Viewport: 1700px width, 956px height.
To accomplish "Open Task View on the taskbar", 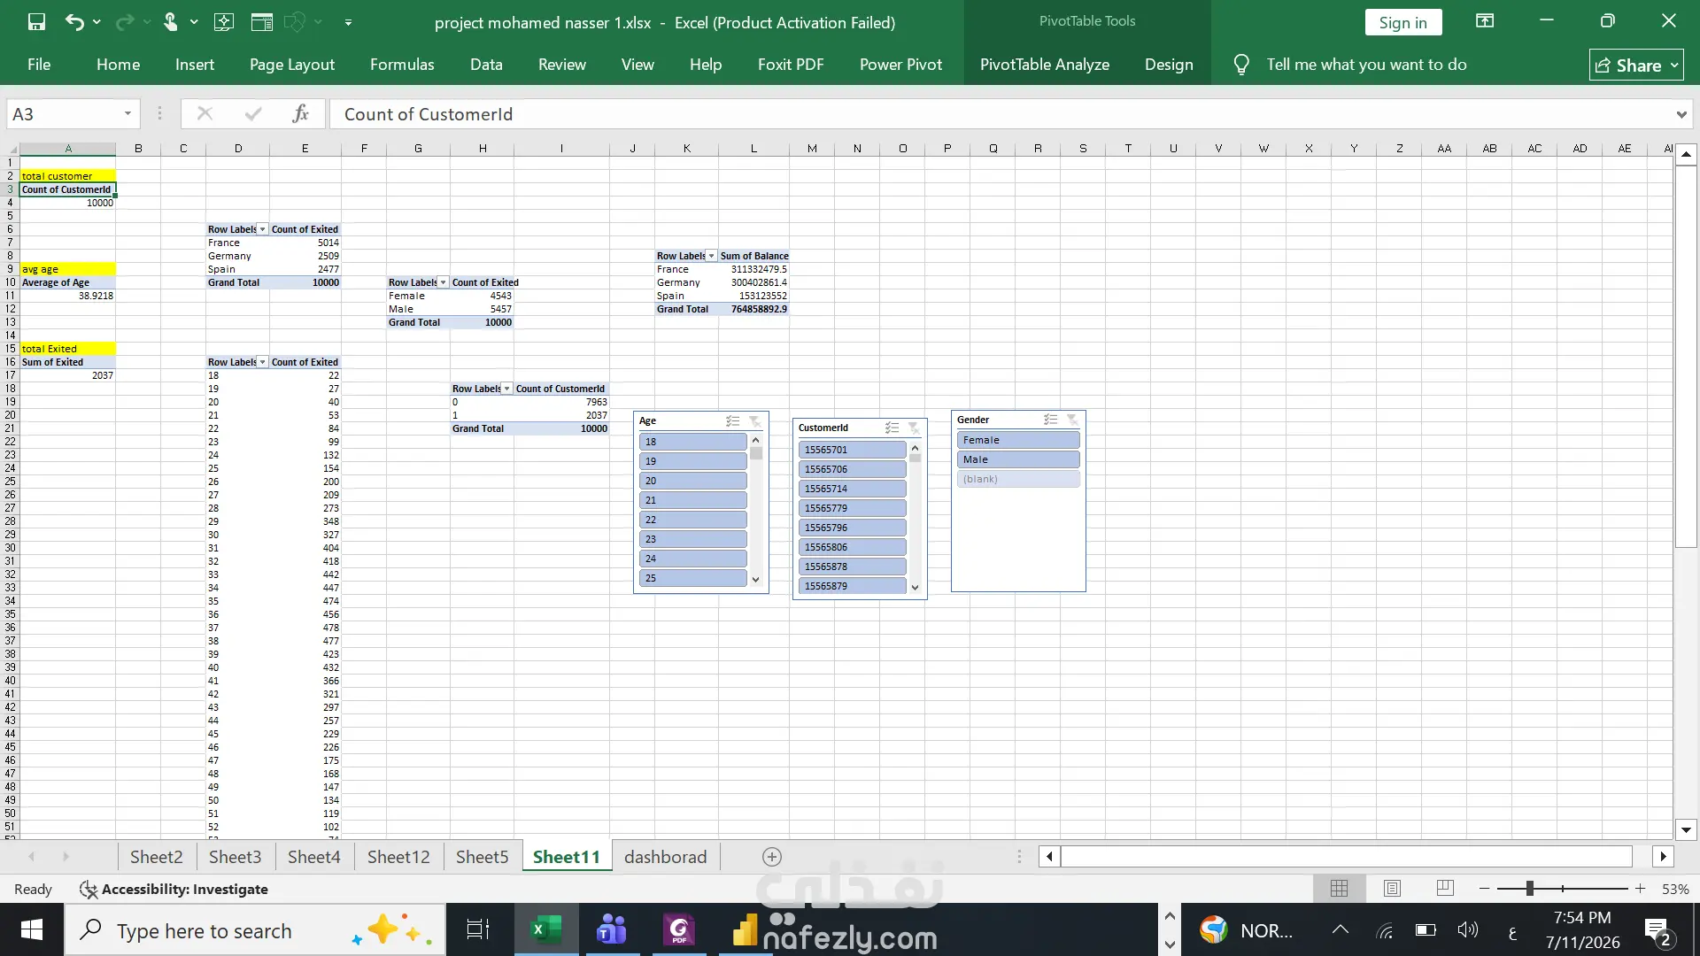I will click(x=478, y=929).
